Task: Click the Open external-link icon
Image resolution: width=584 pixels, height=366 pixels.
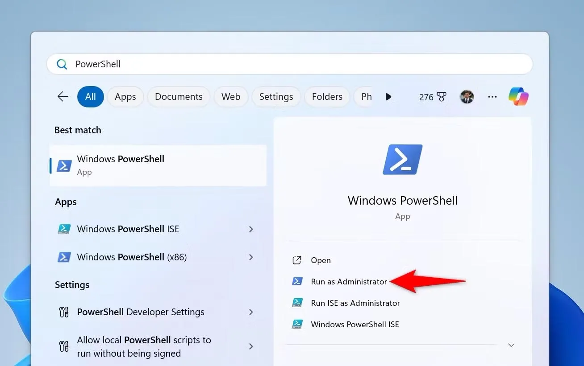Action: tap(296, 260)
